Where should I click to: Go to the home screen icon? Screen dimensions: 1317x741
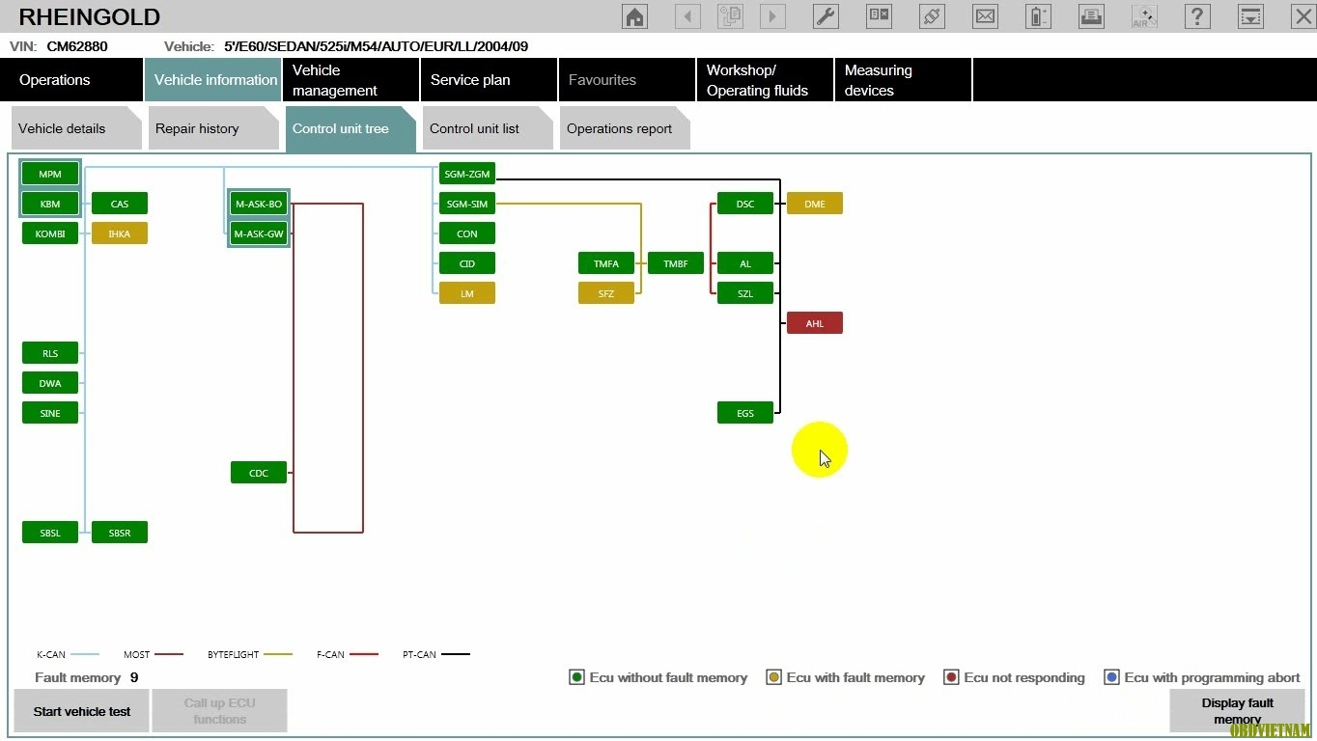tap(634, 16)
